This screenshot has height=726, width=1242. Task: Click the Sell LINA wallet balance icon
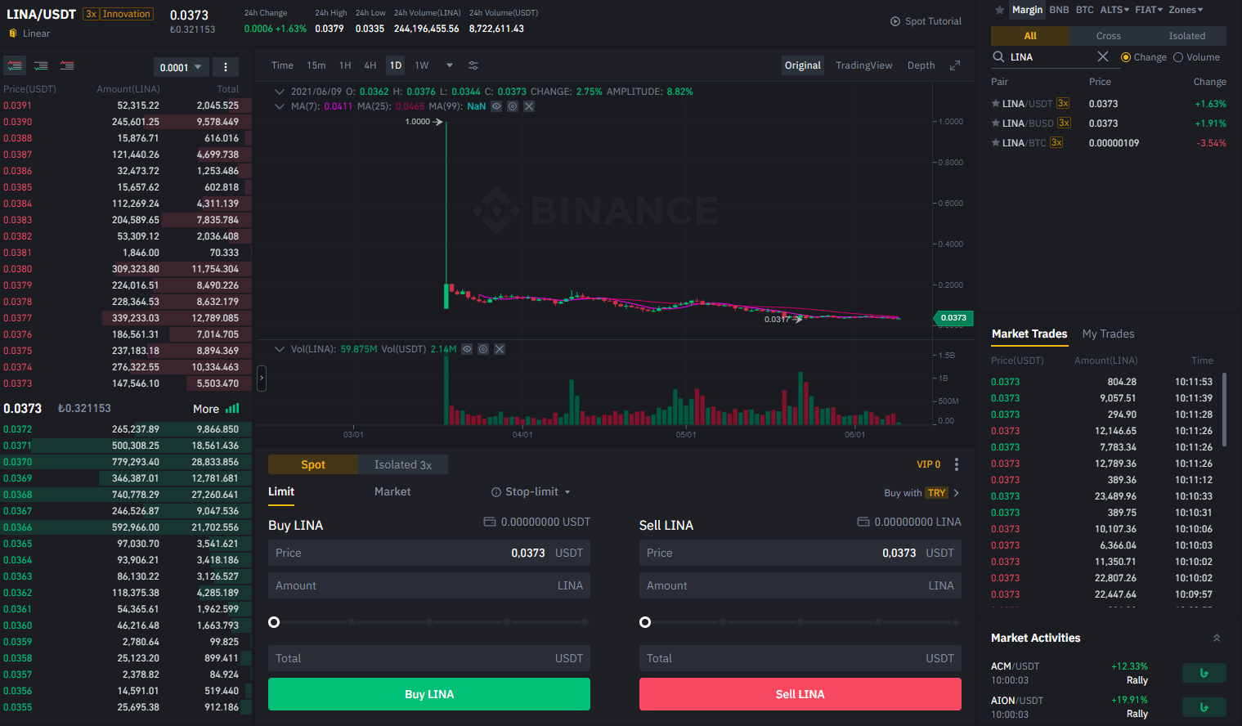[x=863, y=522]
